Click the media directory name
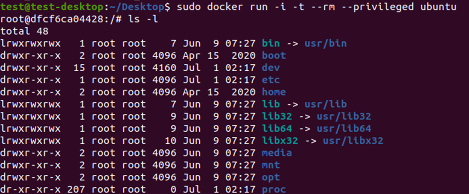The height and width of the screenshot is (194, 469). (x=277, y=153)
